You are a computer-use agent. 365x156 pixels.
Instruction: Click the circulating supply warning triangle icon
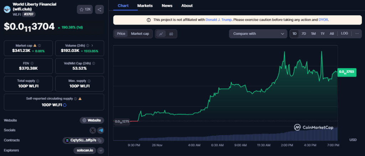point(80,99)
